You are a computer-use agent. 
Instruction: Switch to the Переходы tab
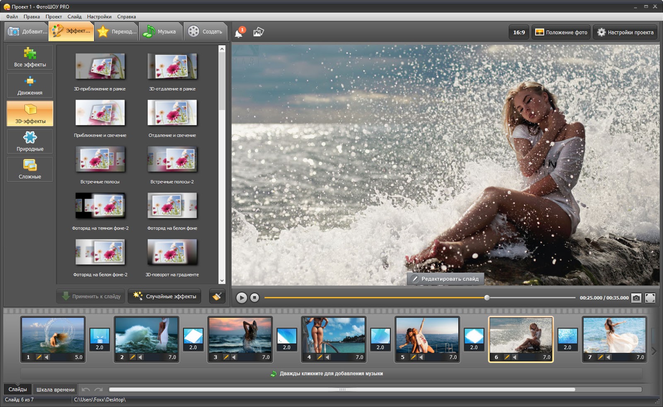(116, 32)
